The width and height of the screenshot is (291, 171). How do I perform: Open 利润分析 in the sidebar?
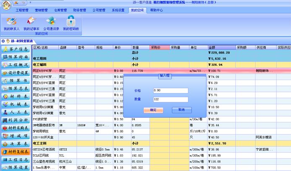[x=16, y=120]
